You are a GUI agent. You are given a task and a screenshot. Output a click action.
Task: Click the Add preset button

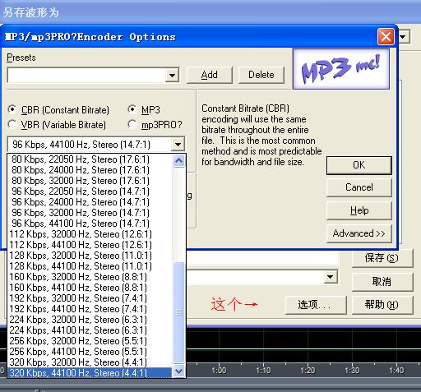tap(210, 75)
